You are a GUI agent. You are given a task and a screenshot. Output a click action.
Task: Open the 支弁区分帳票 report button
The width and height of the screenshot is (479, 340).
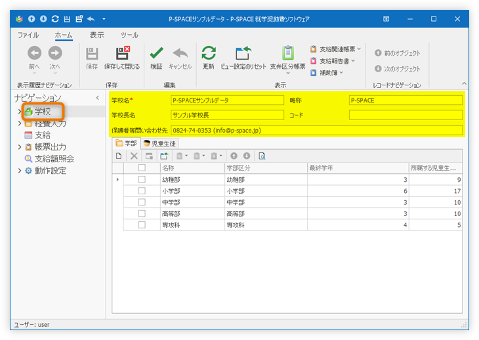(288, 60)
